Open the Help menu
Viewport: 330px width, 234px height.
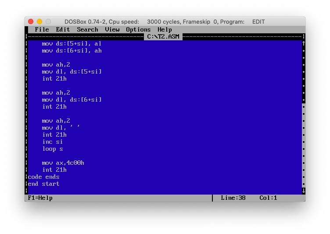(x=165, y=30)
